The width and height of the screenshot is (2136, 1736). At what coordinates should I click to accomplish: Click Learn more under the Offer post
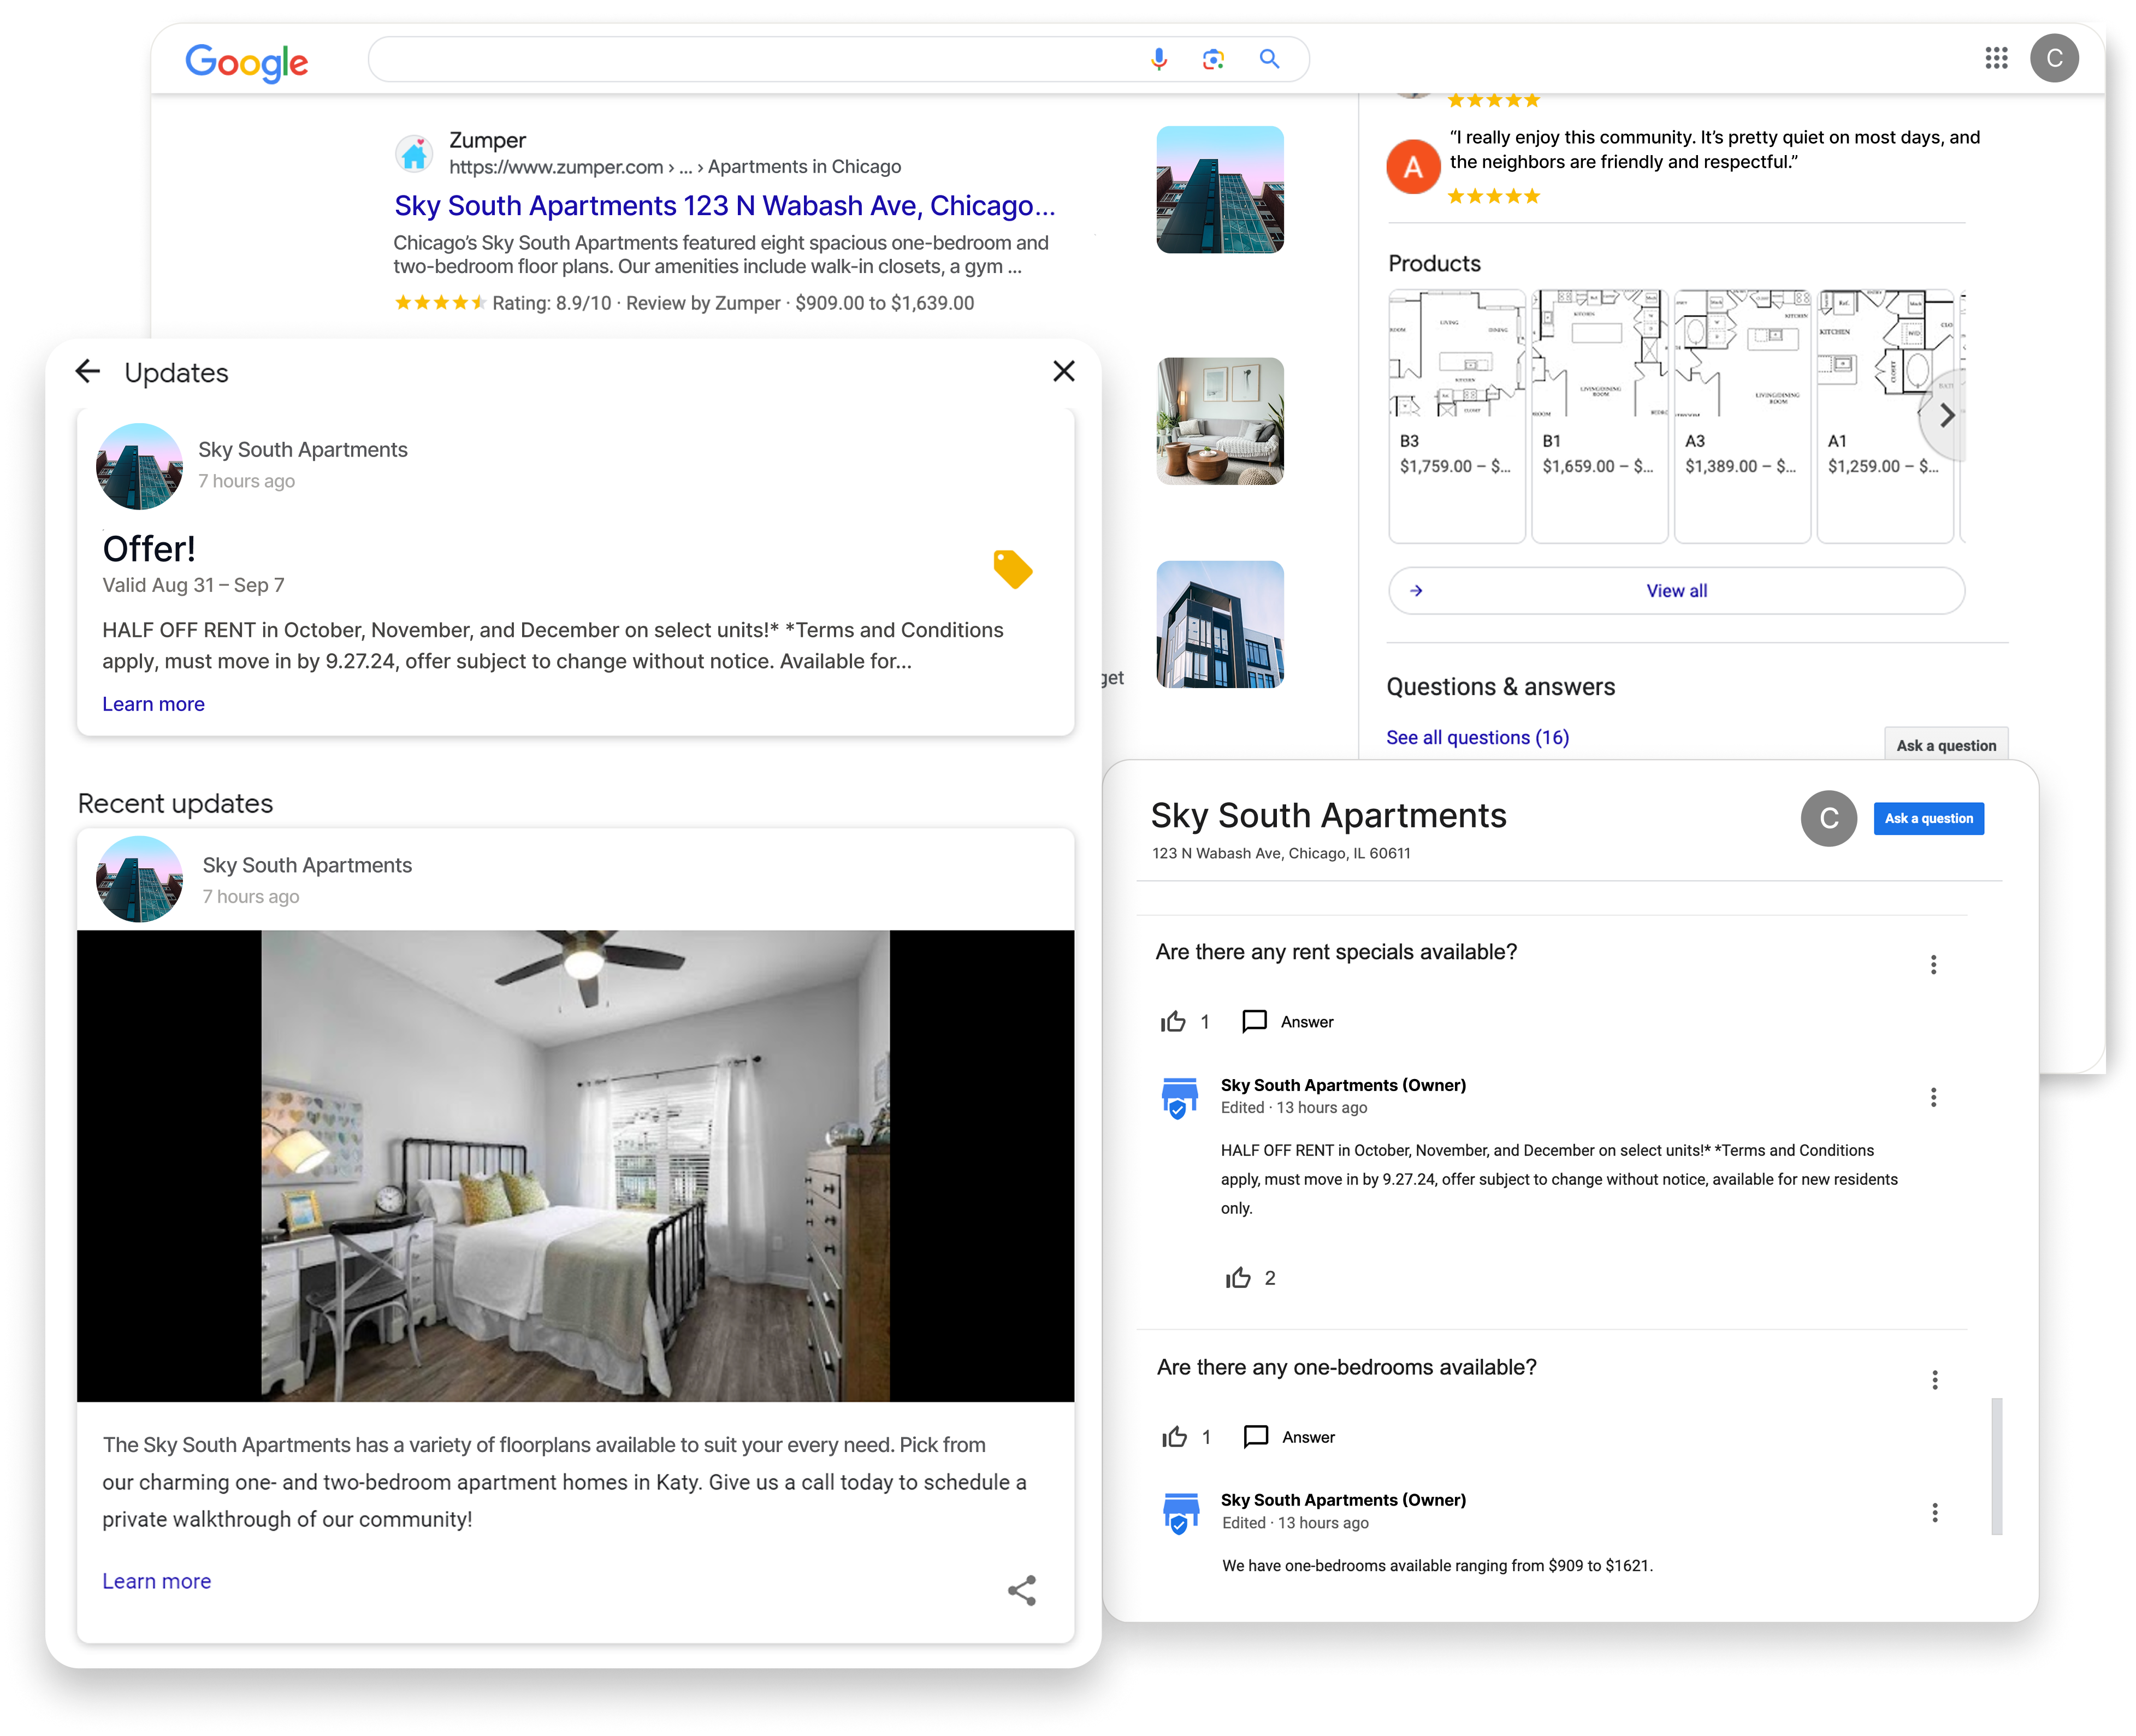[153, 704]
